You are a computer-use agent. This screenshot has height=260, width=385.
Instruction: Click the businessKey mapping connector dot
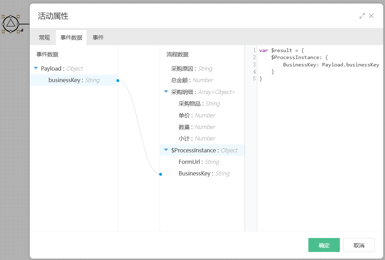(x=118, y=80)
